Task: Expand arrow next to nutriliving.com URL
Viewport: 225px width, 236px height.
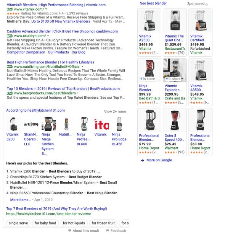Action: tap(82, 67)
